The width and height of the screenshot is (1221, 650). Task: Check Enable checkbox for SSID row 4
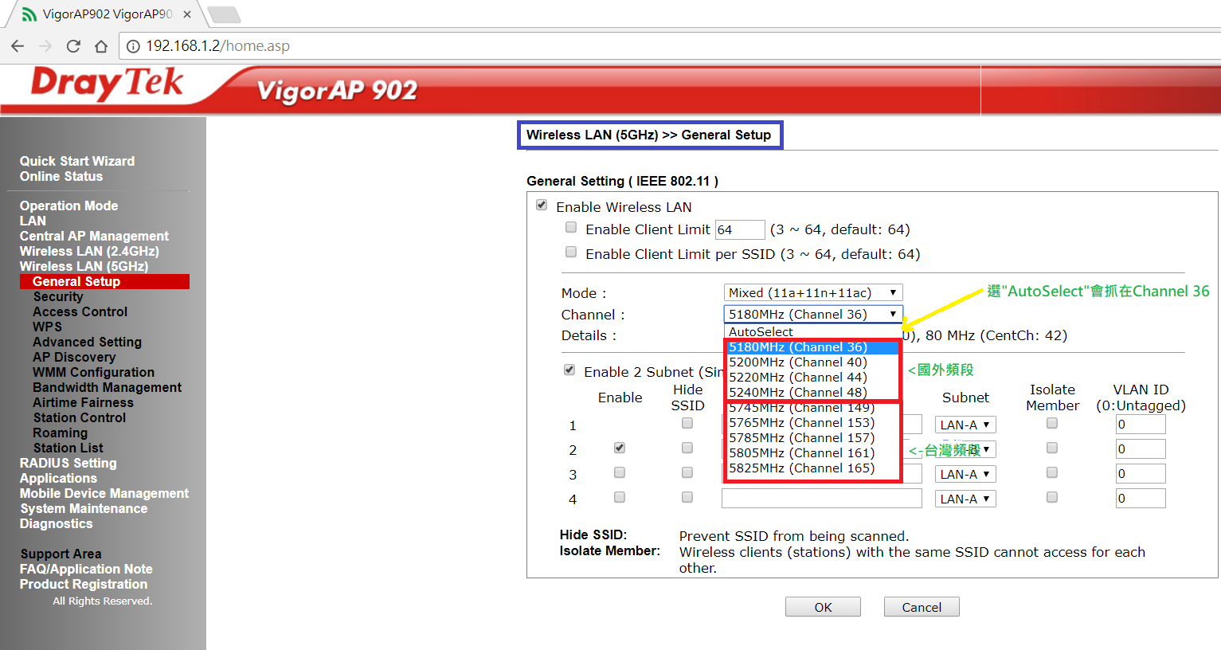[x=620, y=497]
